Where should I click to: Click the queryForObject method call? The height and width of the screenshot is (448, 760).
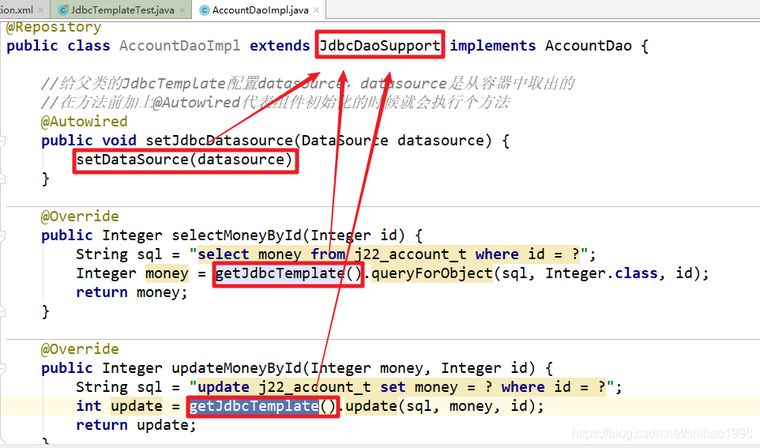click(x=431, y=273)
